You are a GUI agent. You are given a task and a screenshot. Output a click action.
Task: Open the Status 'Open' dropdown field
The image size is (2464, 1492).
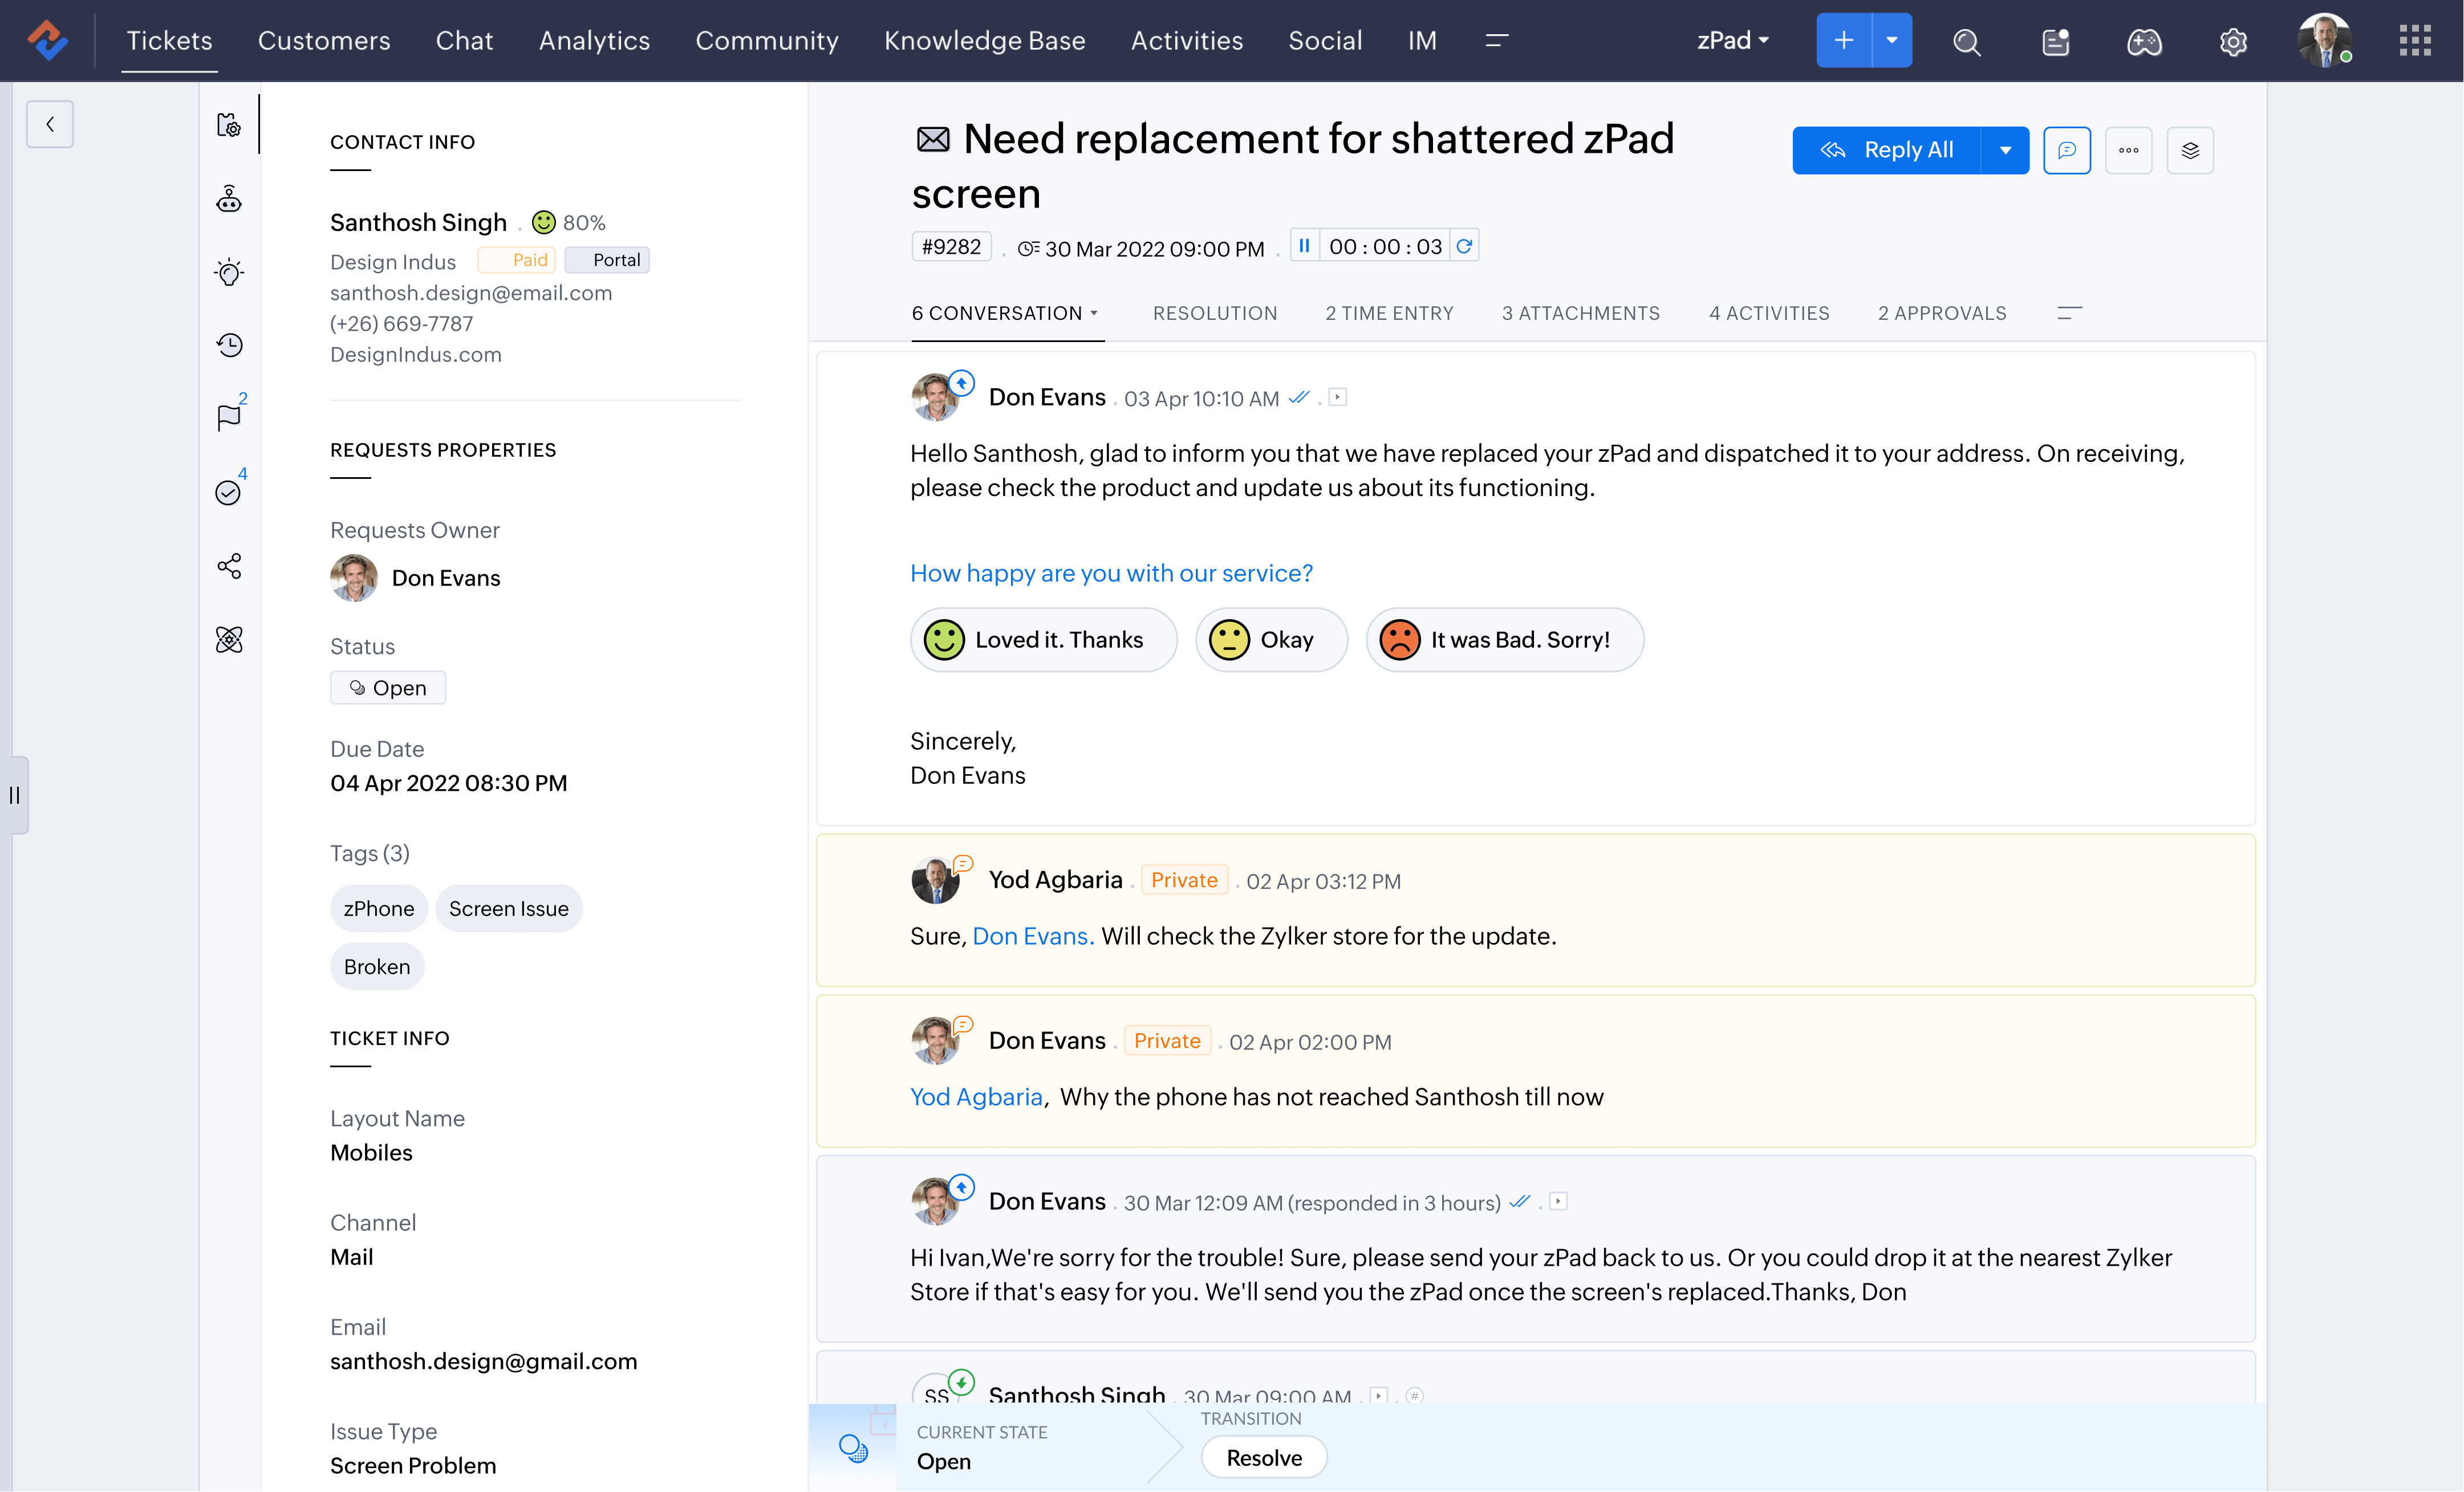pyautogui.click(x=388, y=688)
